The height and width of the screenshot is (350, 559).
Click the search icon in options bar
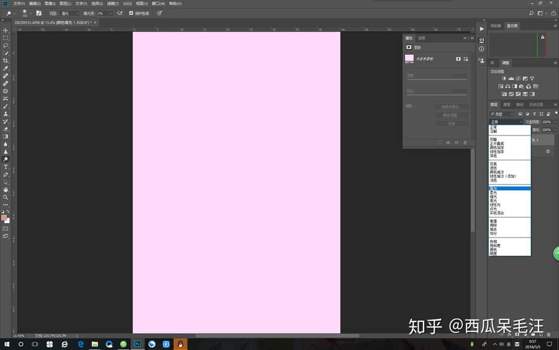pos(531,13)
